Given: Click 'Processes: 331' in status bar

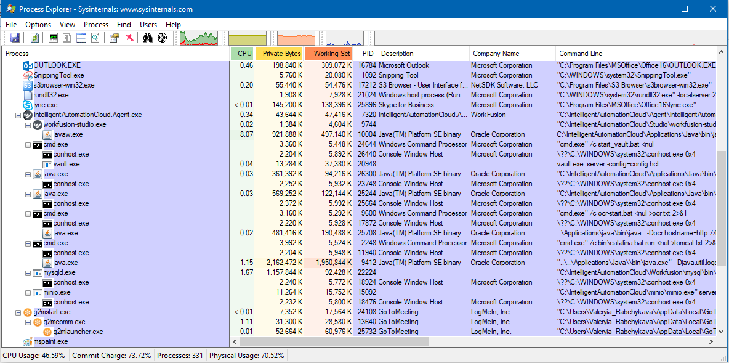Looking at the screenshot, I should 180,356.
